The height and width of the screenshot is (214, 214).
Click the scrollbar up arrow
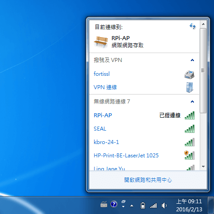coord(203,24)
